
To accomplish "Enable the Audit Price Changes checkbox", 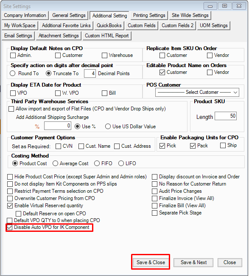I will click(154, 191).
